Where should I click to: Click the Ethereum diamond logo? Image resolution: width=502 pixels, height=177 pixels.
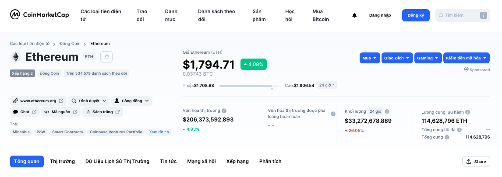click(15, 57)
